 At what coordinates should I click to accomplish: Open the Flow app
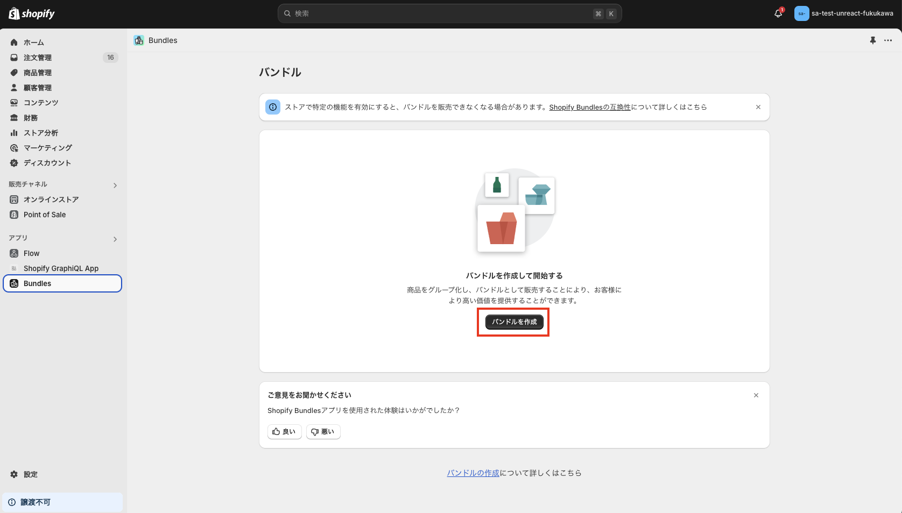tap(31, 253)
